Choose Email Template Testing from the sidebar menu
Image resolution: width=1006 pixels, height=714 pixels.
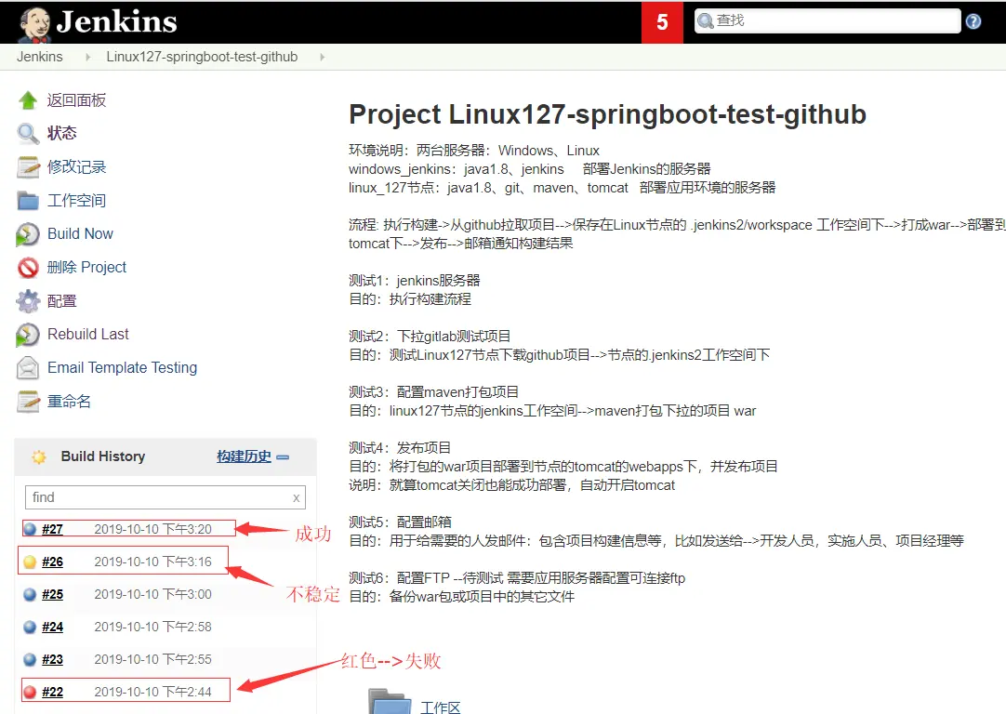coord(121,367)
